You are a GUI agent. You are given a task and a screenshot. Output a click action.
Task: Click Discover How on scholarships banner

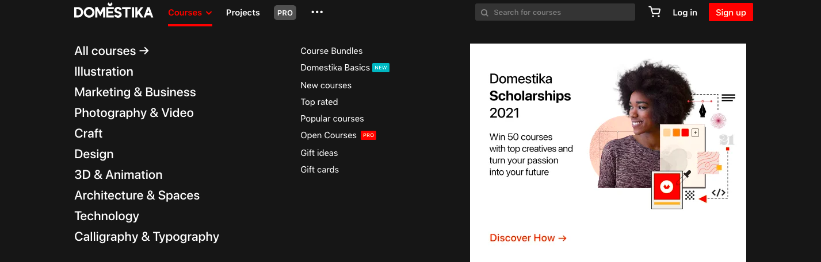click(528, 238)
